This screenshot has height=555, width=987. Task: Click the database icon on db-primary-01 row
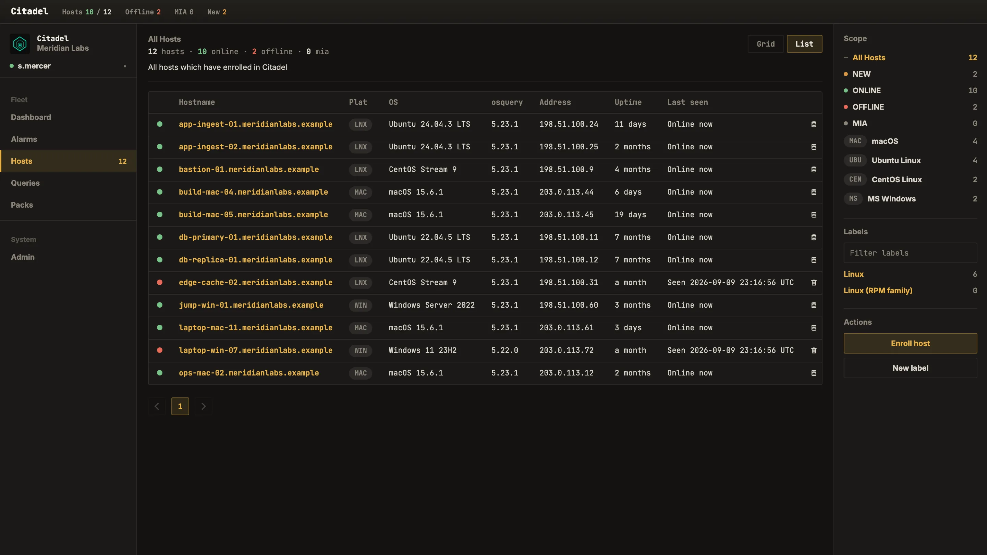(814, 237)
